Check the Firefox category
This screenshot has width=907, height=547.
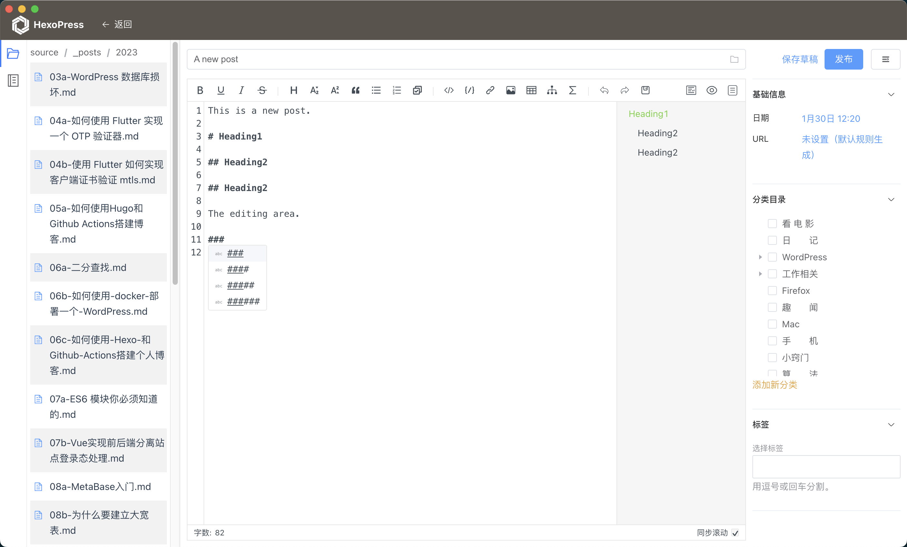pos(772,291)
